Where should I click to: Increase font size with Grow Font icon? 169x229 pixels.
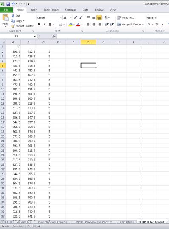75,18
